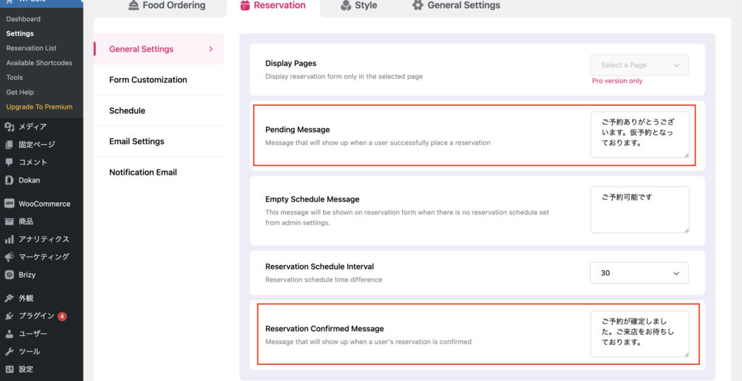
Task: Open the Form Customization section
Action: coord(148,80)
